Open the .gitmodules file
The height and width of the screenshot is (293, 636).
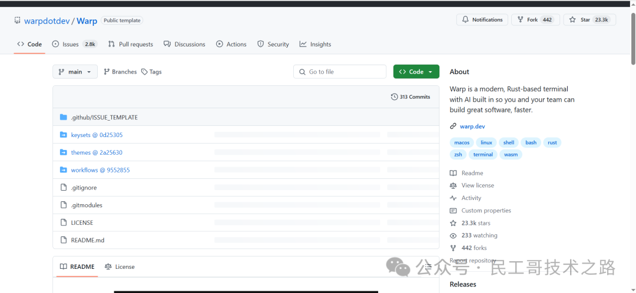(x=87, y=205)
